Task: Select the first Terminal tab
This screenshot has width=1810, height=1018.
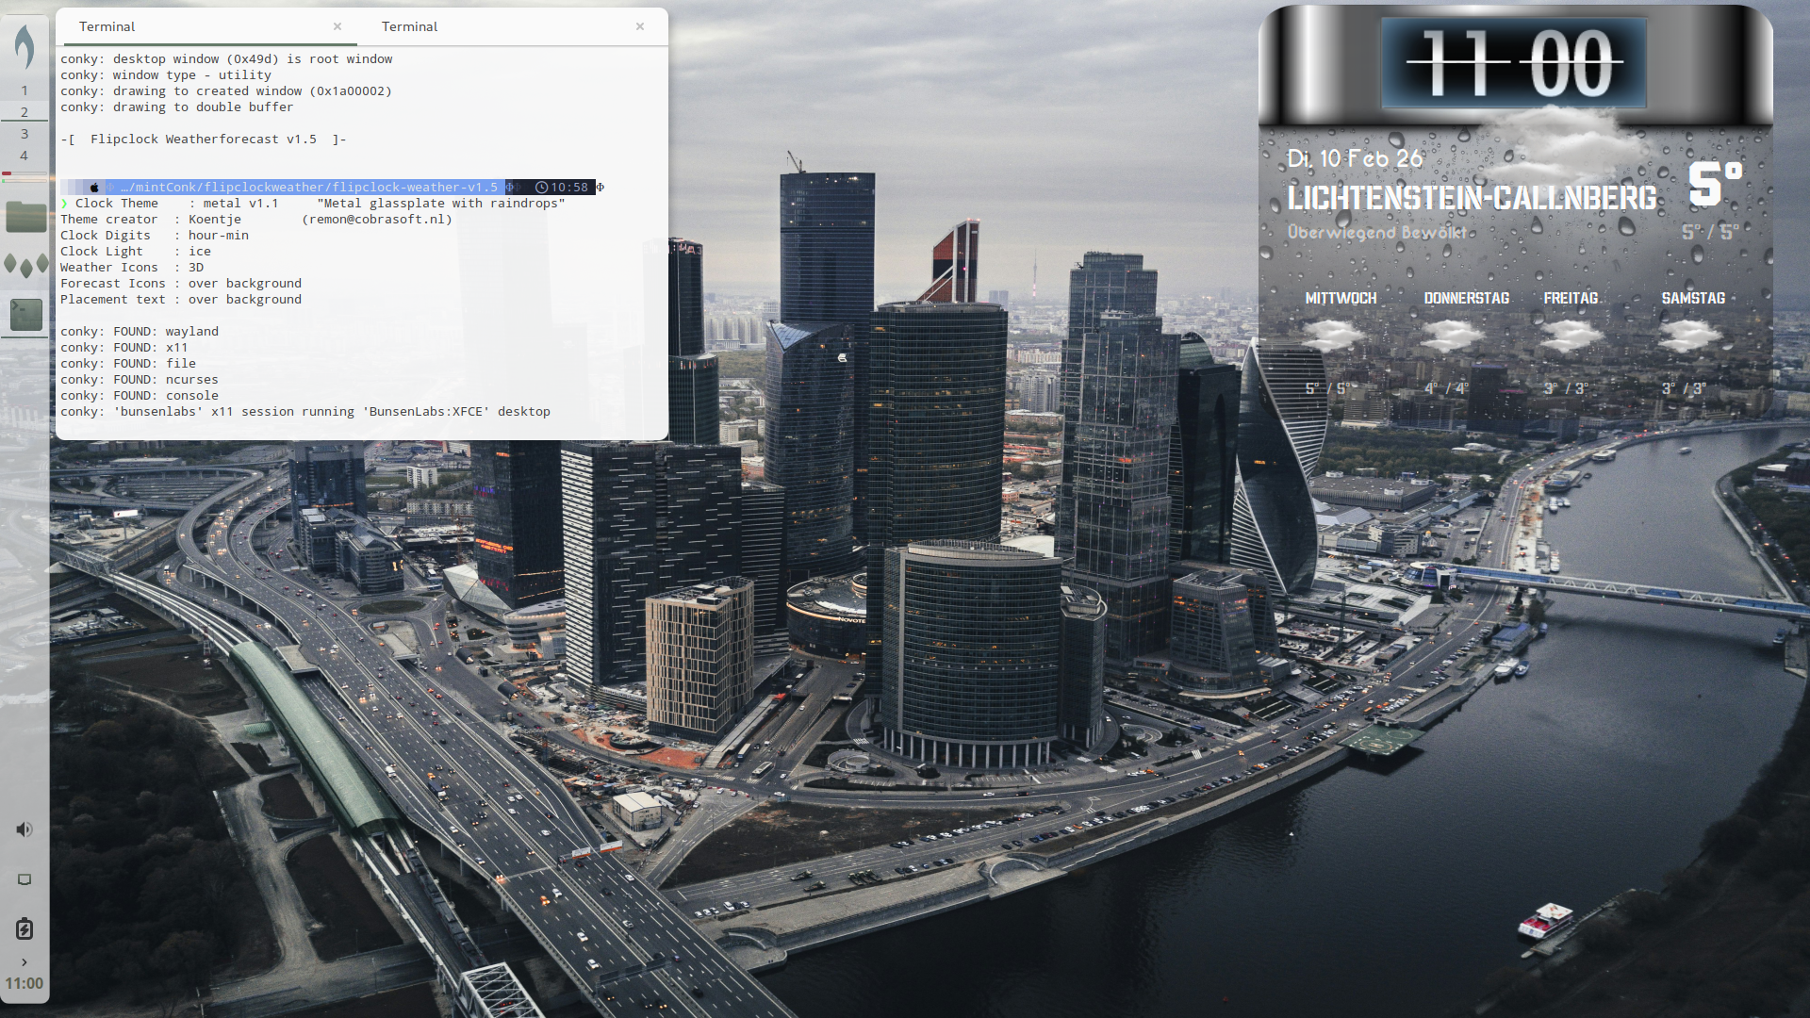Action: (107, 26)
